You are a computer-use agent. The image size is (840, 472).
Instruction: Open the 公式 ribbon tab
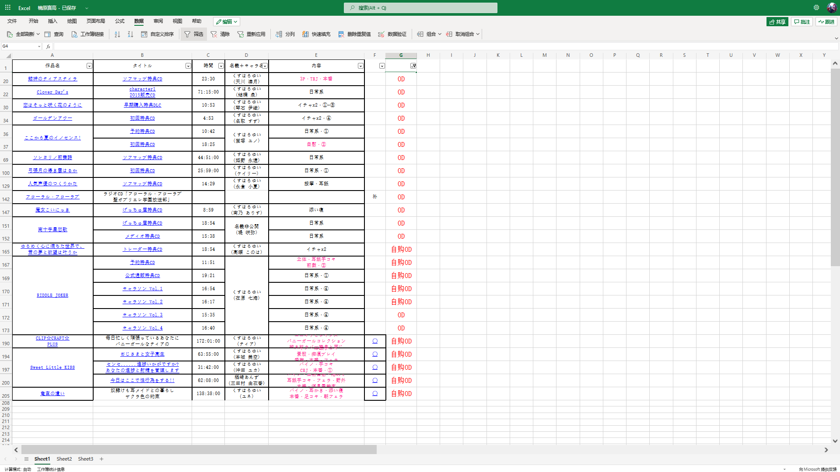click(119, 21)
